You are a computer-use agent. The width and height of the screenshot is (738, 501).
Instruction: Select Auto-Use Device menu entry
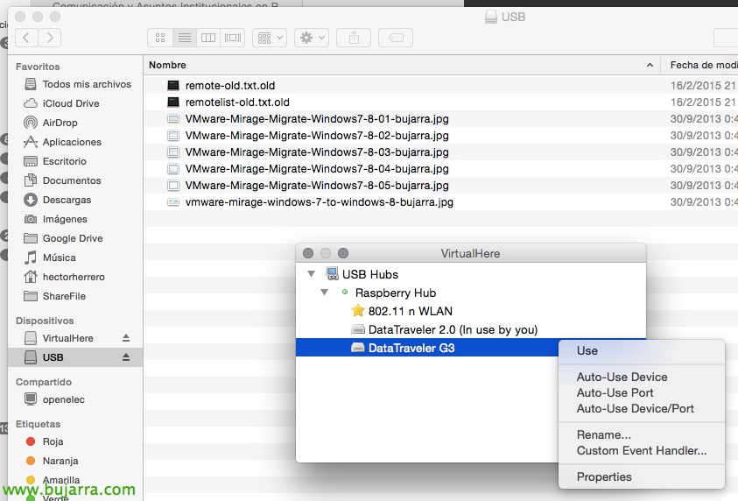coord(622,377)
